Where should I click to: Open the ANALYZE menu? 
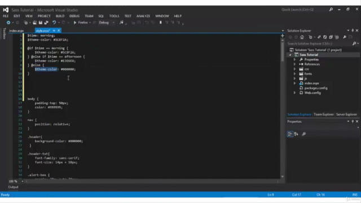pyautogui.click(x=143, y=16)
